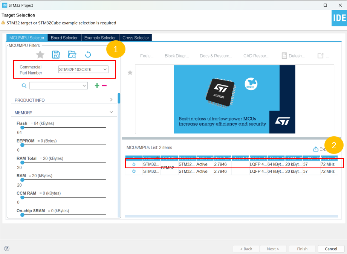Click the gray star left of the ST banner

coord(130,73)
